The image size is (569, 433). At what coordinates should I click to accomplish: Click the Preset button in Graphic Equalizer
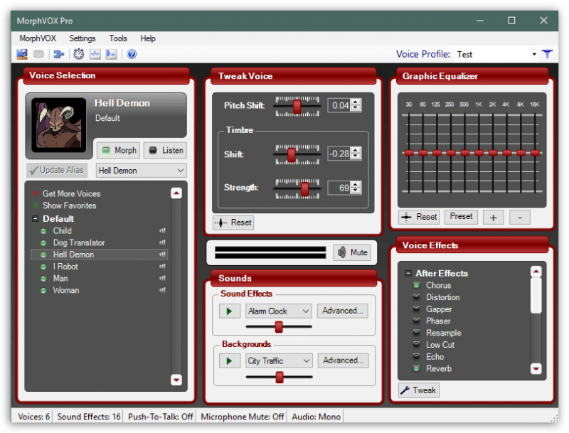[461, 217]
